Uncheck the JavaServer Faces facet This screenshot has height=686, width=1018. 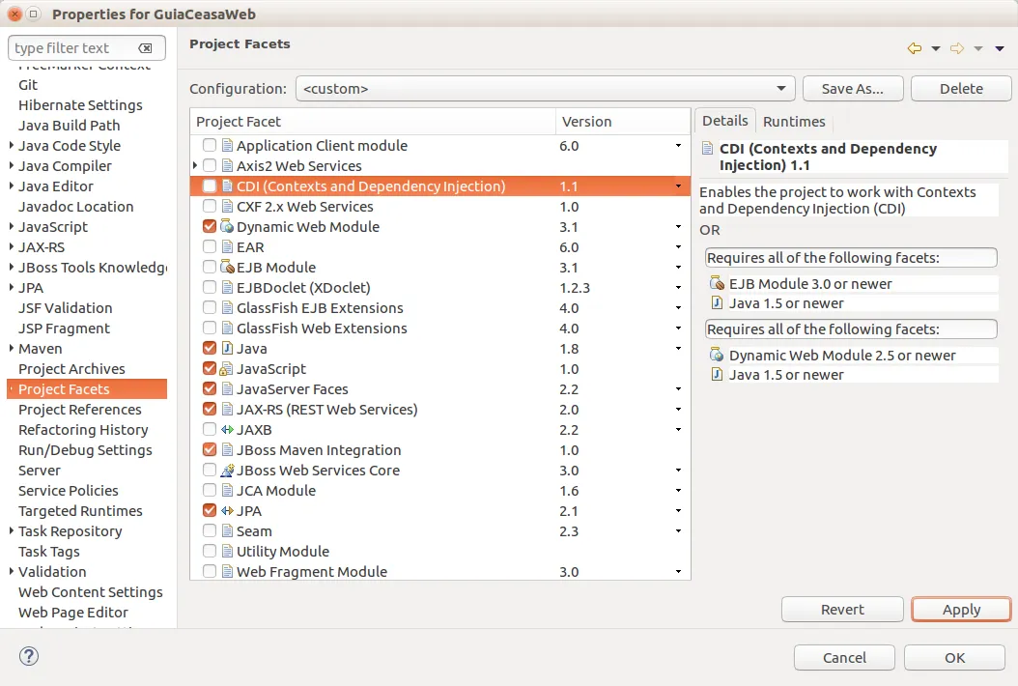[210, 389]
